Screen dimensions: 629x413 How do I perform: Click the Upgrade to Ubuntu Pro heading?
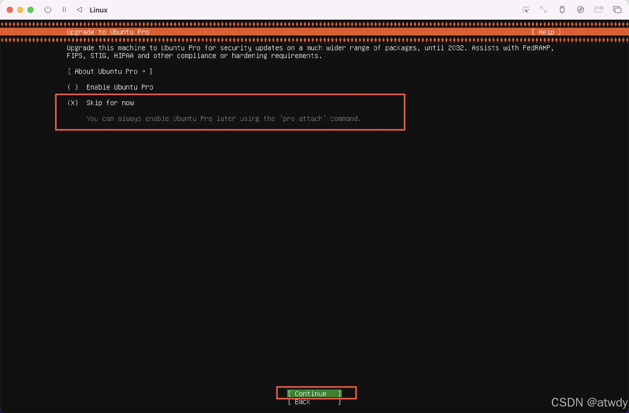[x=108, y=32]
